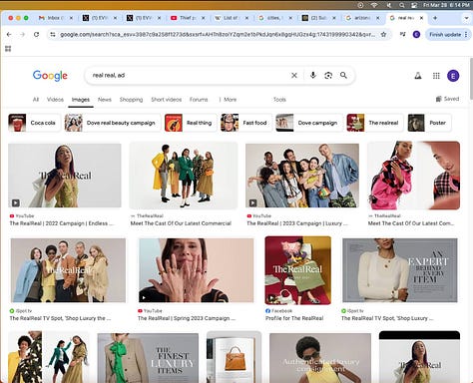Click The RealReal | Spring 2023 Campaign title

coord(187,318)
